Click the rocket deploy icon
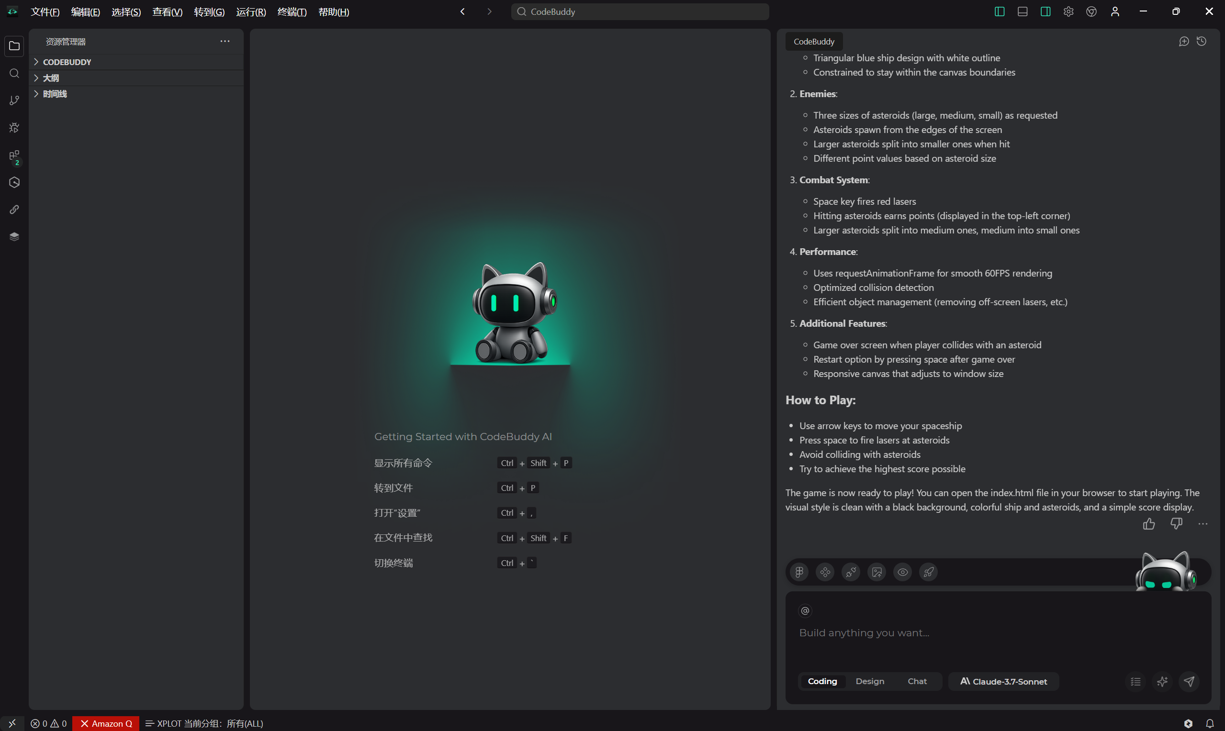The image size is (1225, 731). click(x=928, y=572)
